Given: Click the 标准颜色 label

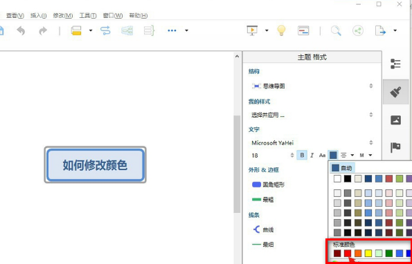Looking at the screenshot, I should click(343, 245).
